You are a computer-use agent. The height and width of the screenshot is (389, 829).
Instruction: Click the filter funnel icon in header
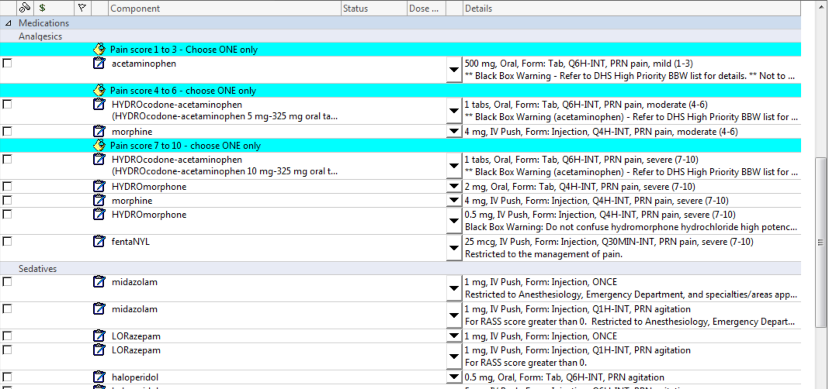click(82, 8)
